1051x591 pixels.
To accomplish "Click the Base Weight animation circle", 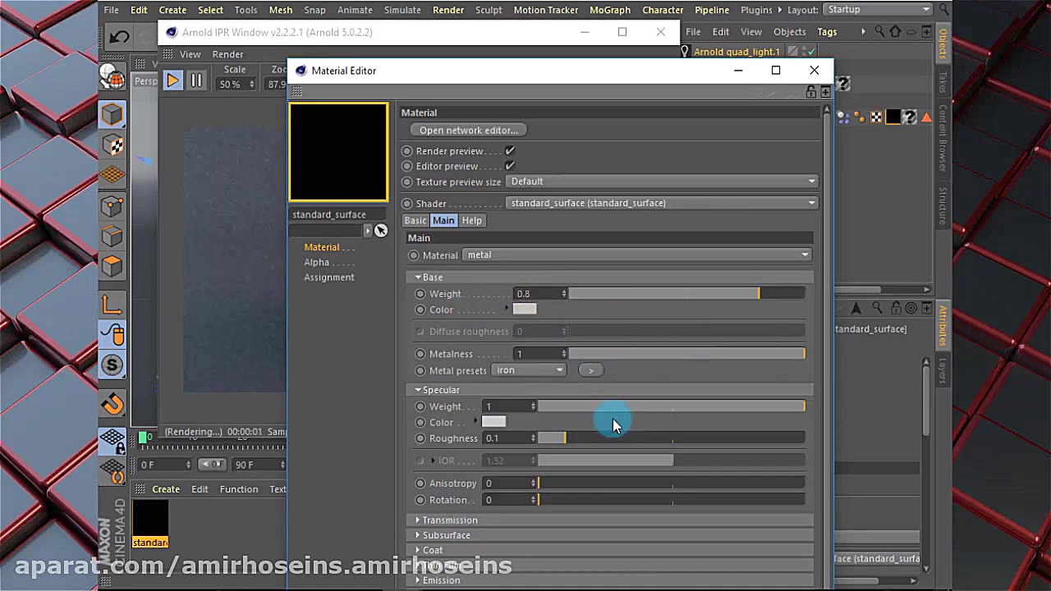I will click(420, 294).
